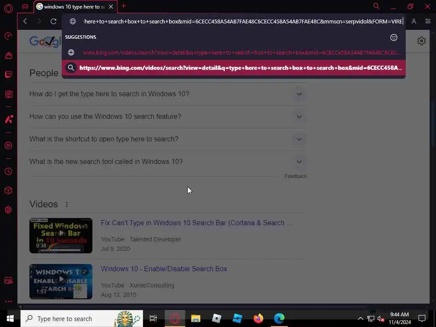This screenshot has height=327, width=436.
Task: Open the Twitch sidebar panel
Action: tap(9, 75)
